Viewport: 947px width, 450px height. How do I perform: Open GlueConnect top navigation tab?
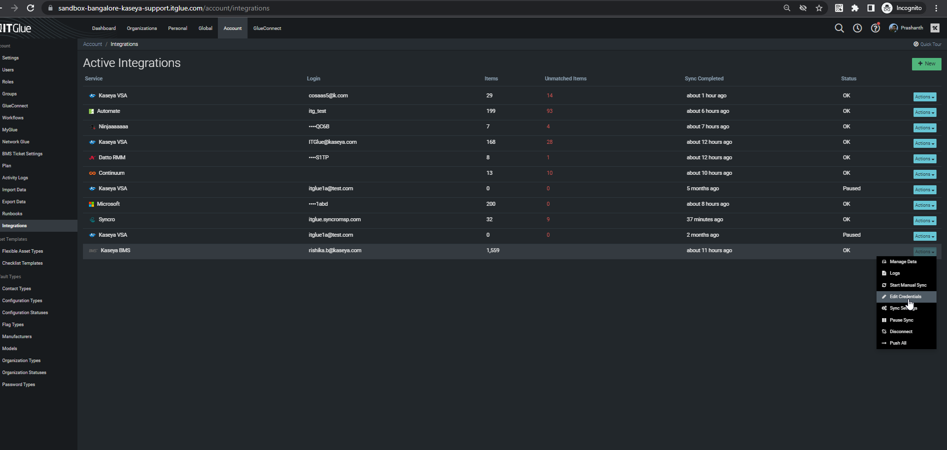click(x=267, y=28)
